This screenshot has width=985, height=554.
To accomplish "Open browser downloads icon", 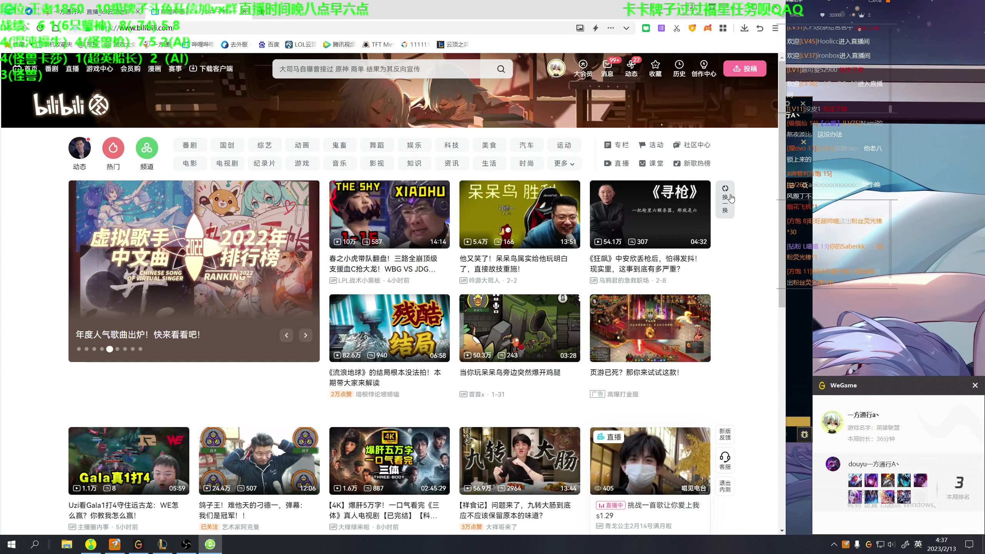I will click(744, 28).
